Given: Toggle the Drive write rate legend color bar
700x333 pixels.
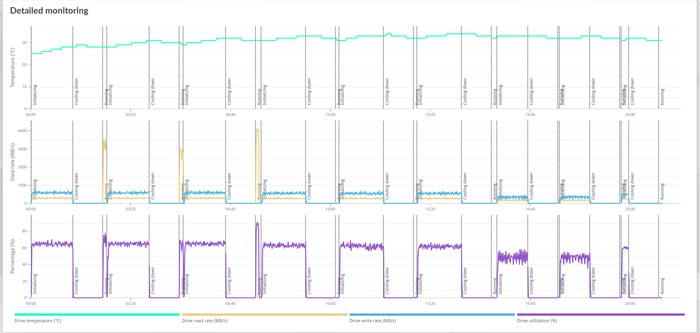Looking at the screenshot, I should coord(432,314).
